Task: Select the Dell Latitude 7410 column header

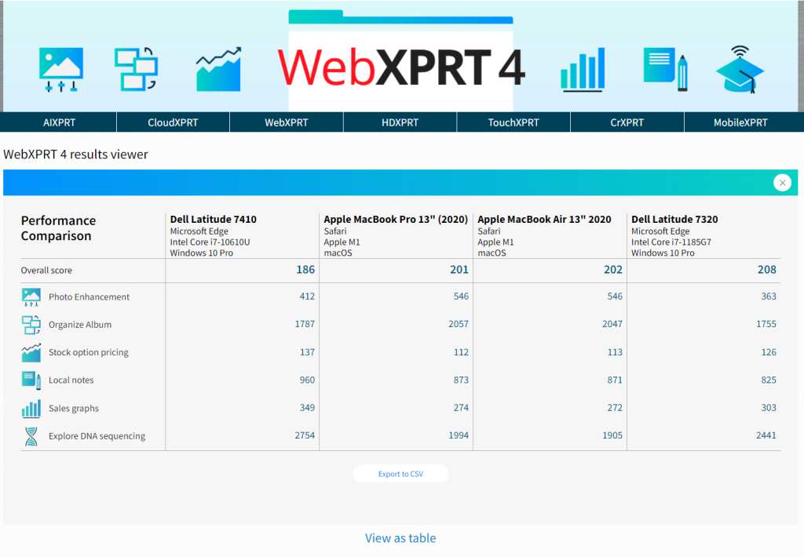Action: 214,220
